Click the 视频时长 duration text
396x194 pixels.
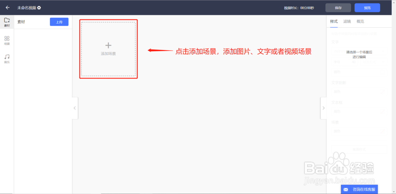(299, 8)
